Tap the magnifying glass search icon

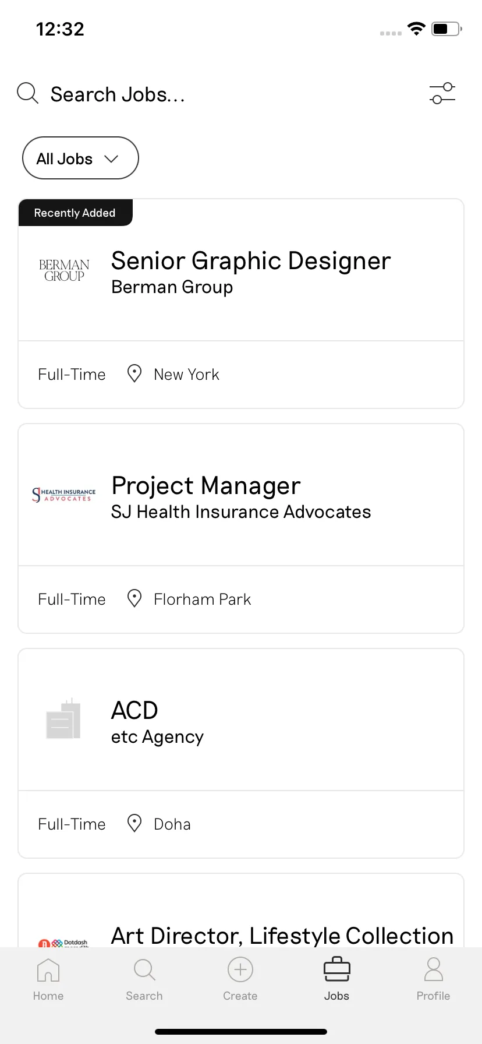coord(27,93)
